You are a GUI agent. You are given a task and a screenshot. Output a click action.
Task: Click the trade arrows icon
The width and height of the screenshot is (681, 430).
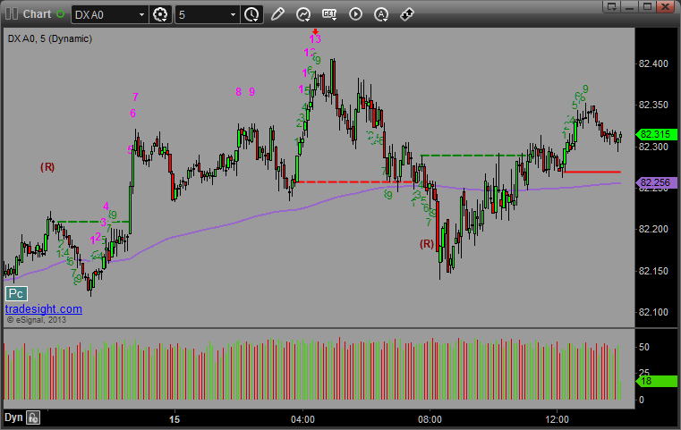(x=407, y=14)
